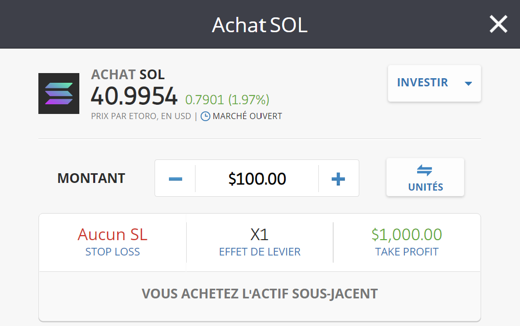The height and width of the screenshot is (326, 520).
Task: Click the X icon in the dark header
Action: pyautogui.click(x=498, y=24)
